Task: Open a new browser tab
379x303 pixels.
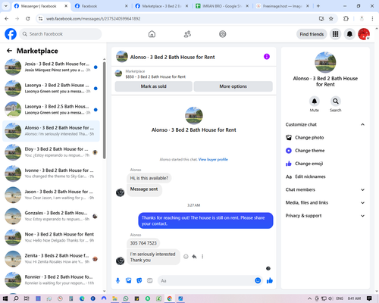Action: 318,6
